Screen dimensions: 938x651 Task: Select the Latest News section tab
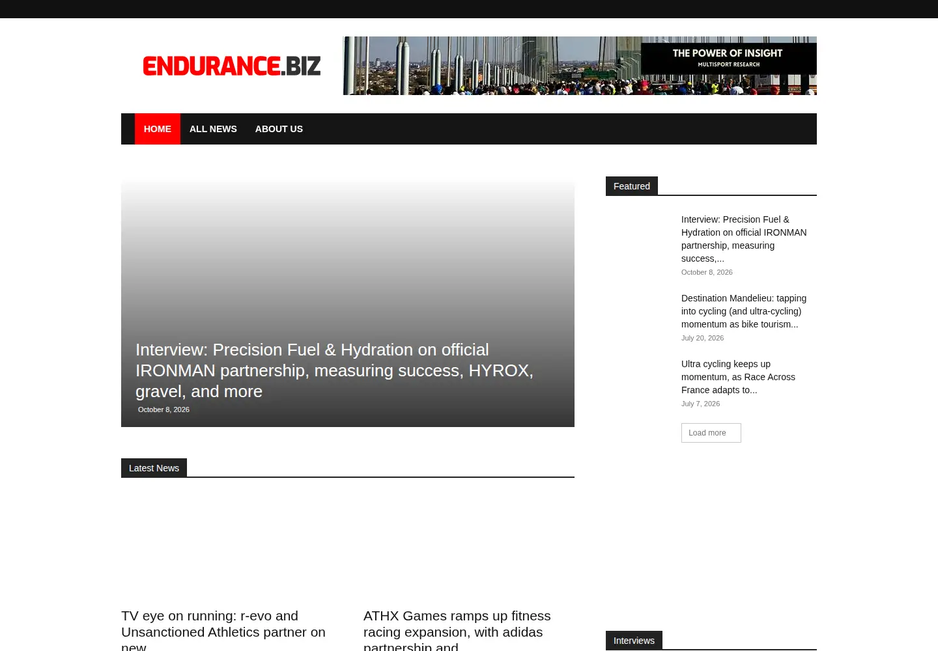pos(154,468)
